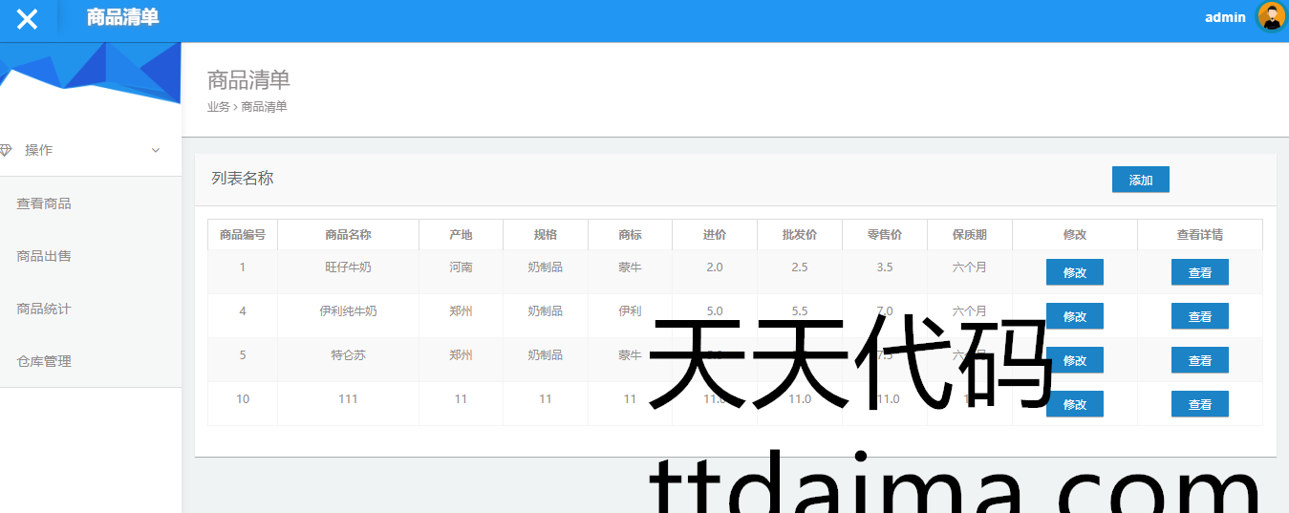This screenshot has width=1289, height=513.
Task: Modify the product named 111
Action: click(1074, 404)
